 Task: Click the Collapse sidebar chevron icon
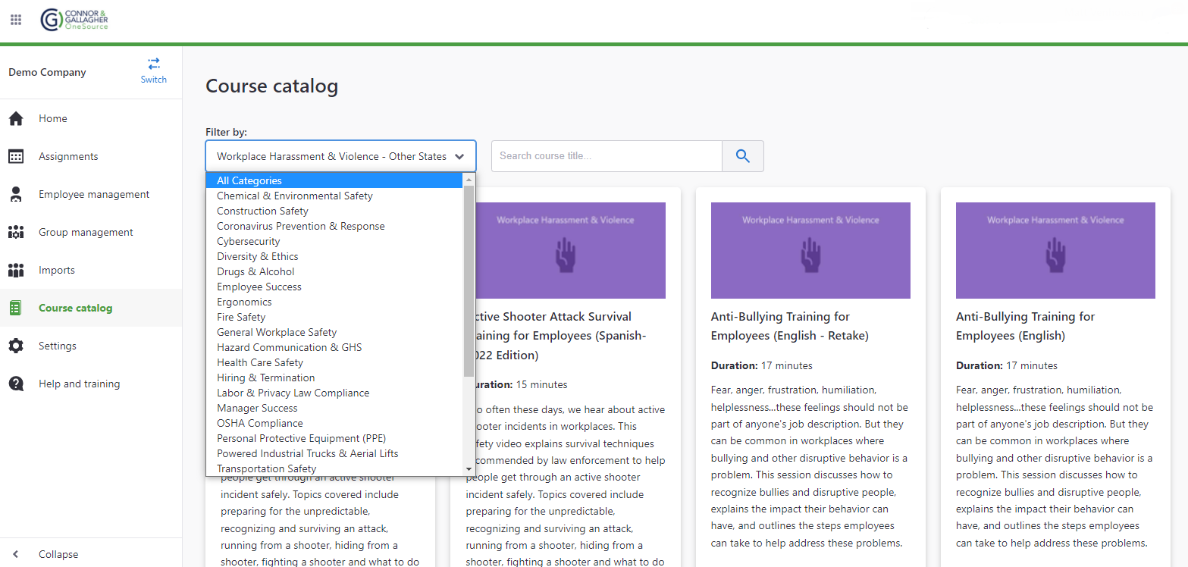[16, 554]
